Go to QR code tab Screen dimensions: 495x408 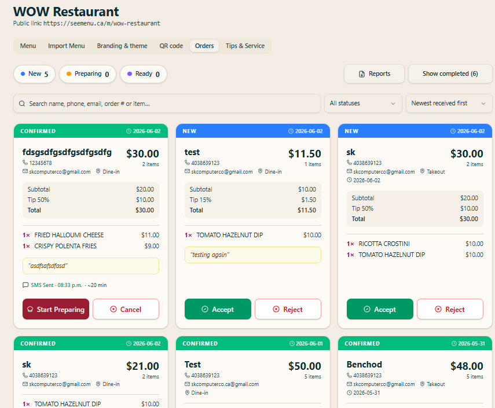click(x=171, y=46)
